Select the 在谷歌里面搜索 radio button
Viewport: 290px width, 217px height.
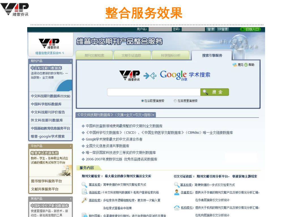pyautogui.click(x=142, y=101)
